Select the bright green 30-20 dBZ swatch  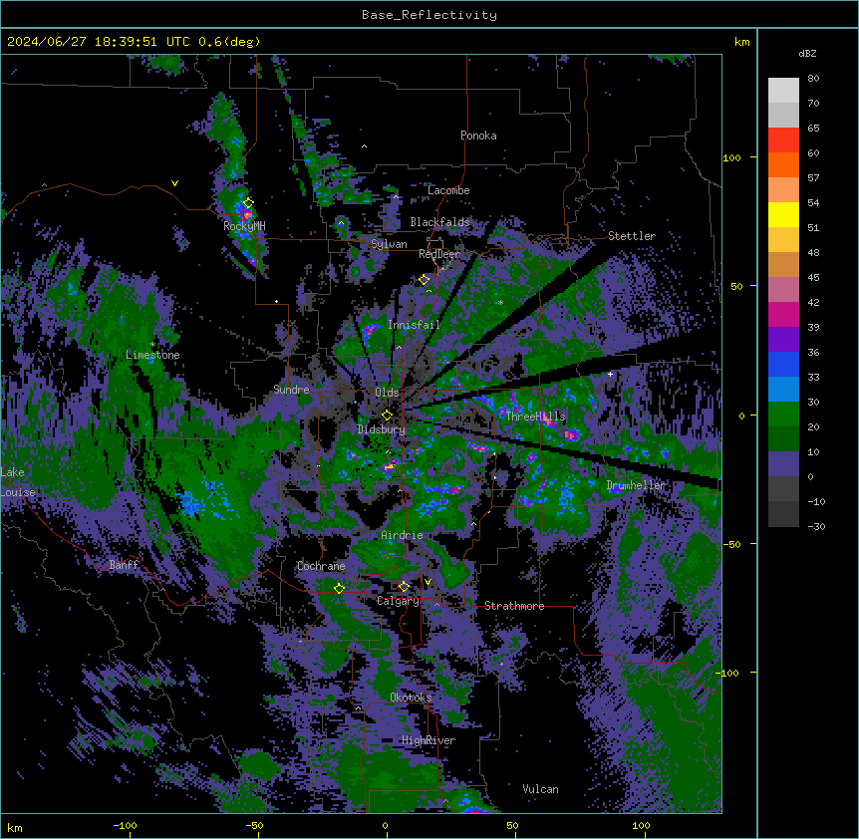click(x=783, y=415)
